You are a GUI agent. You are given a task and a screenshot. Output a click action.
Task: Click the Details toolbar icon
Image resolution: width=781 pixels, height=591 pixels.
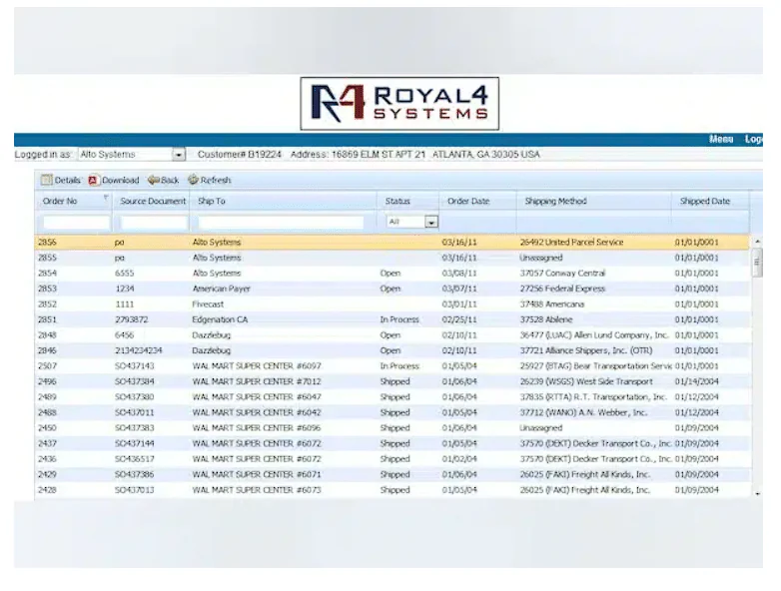[46, 180]
